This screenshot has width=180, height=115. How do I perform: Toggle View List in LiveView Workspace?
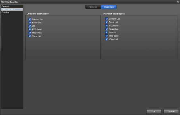[x=30, y=36]
